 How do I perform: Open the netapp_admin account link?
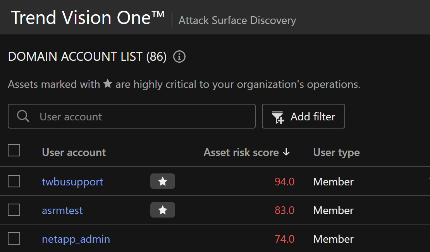[76, 239]
